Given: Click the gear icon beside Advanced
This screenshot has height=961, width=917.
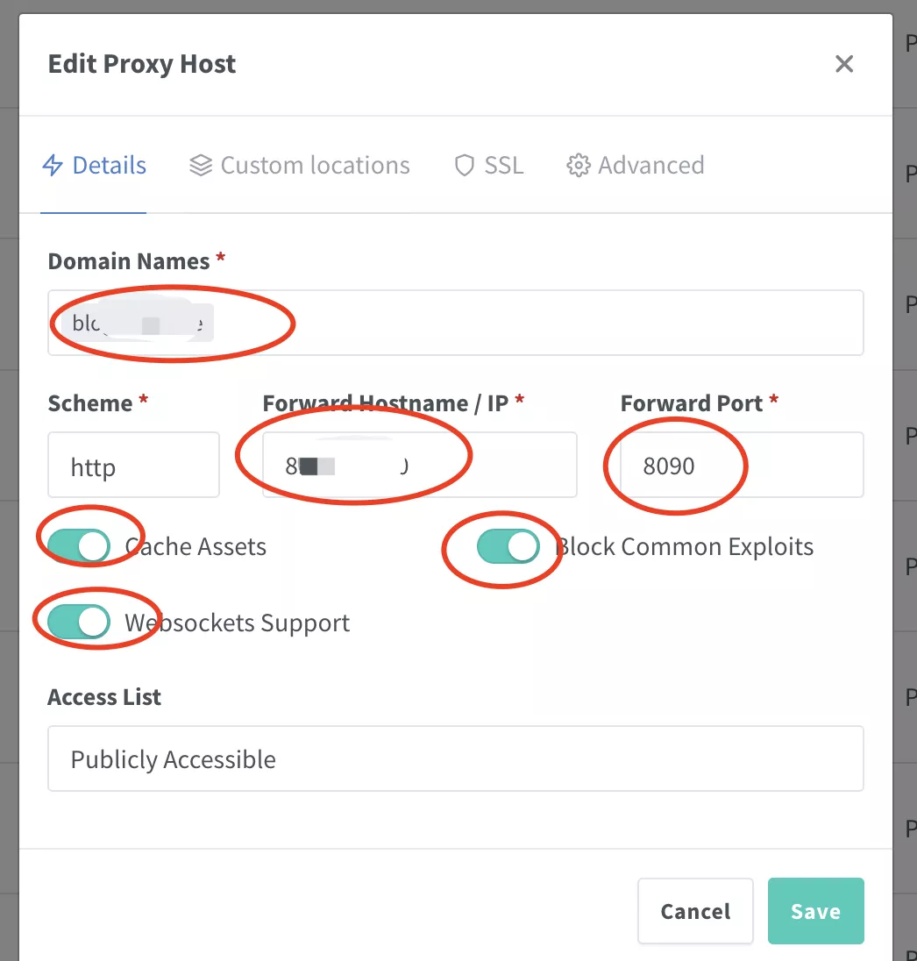Looking at the screenshot, I should pyautogui.click(x=578, y=166).
